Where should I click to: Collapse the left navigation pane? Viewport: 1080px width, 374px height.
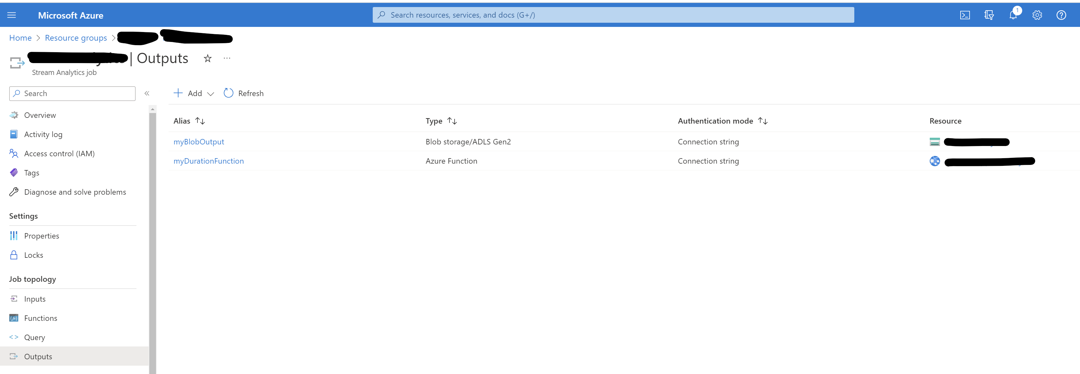147,93
